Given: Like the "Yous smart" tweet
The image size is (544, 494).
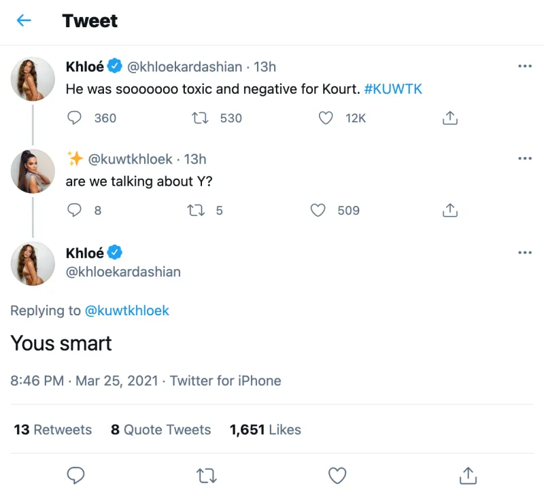Looking at the screenshot, I should pos(337,476).
